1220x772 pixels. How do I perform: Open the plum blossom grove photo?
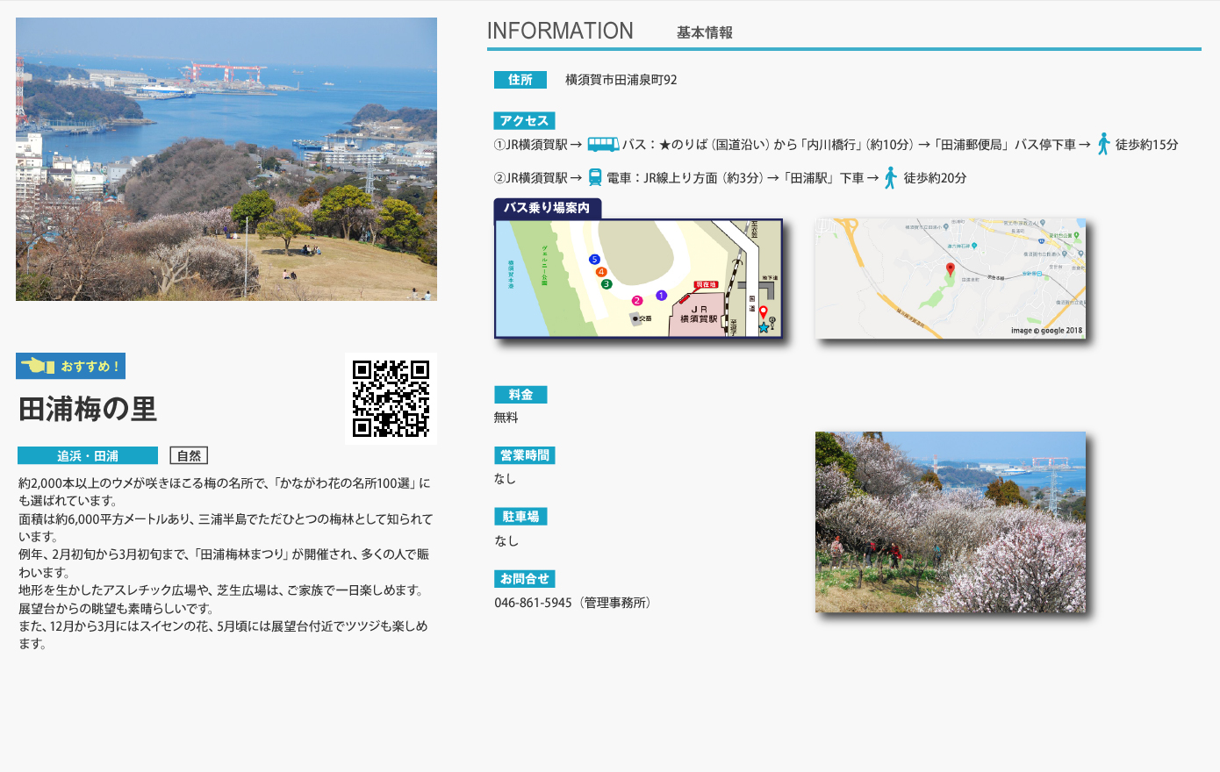[x=950, y=522]
